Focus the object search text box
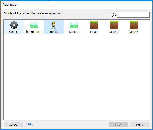The height and width of the screenshot is (130, 153). click(x=133, y=15)
